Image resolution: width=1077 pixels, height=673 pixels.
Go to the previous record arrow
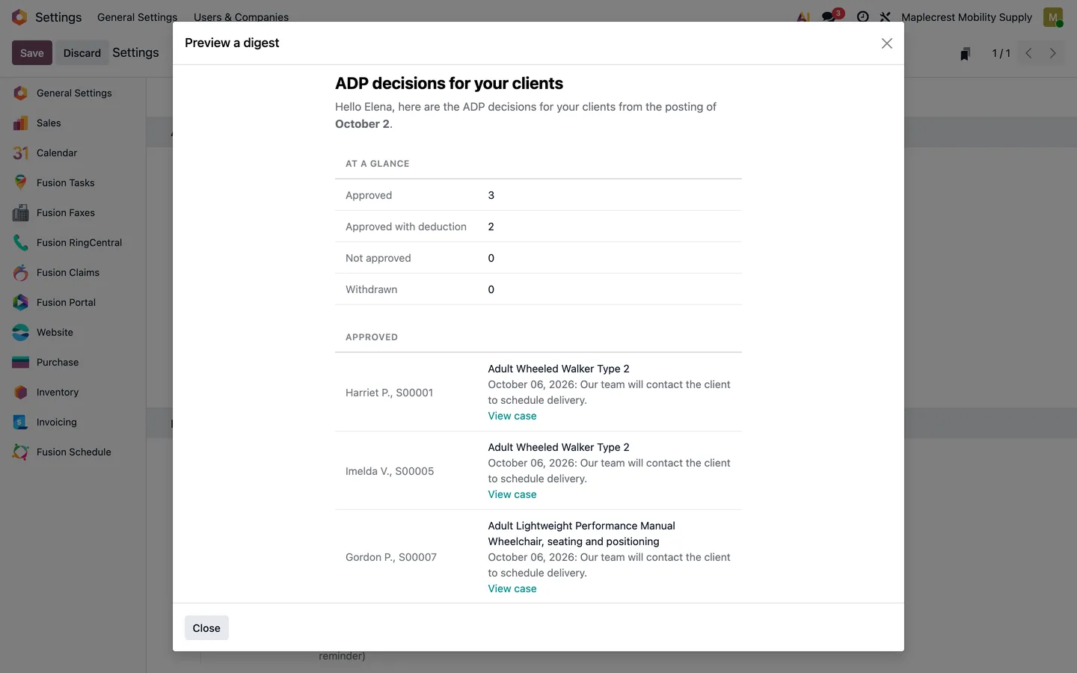tap(1028, 53)
